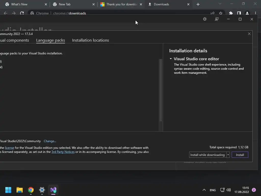Open the Chrome tab search chevron
The image size is (261, 196).
coord(220,4)
